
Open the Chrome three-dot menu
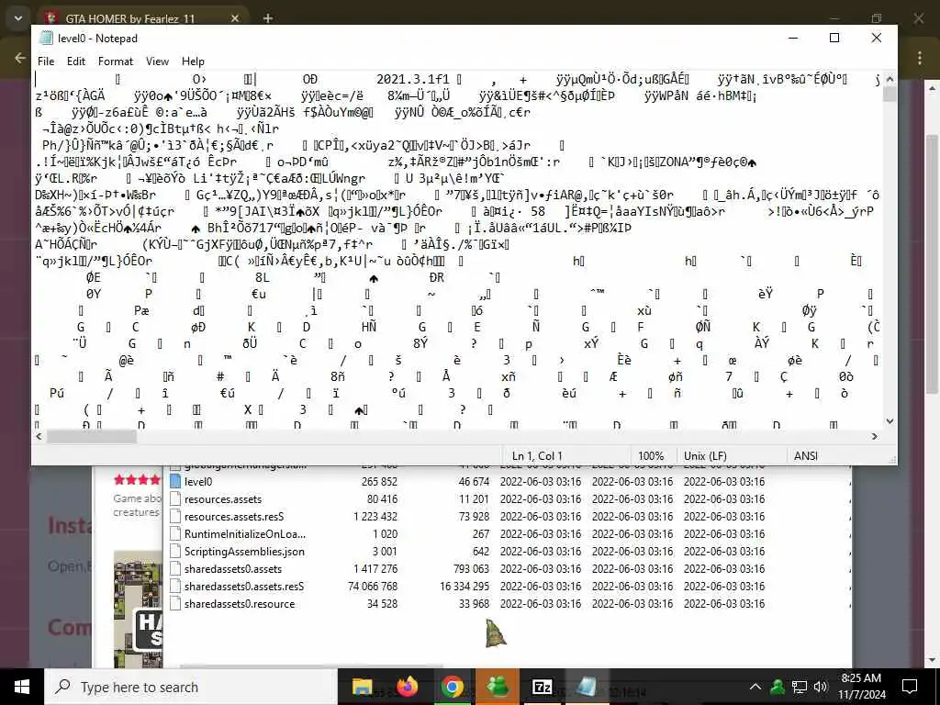pyautogui.click(x=920, y=58)
